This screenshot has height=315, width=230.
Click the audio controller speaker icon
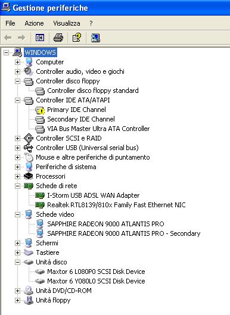coord(29,71)
